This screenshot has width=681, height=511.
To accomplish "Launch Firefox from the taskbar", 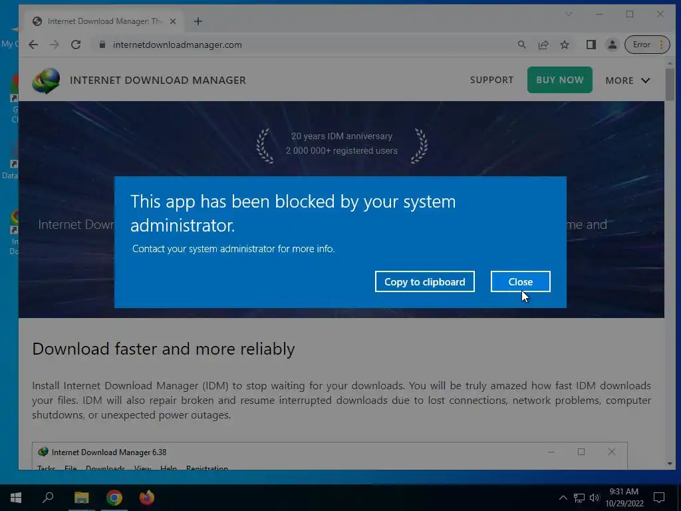I will point(147,498).
